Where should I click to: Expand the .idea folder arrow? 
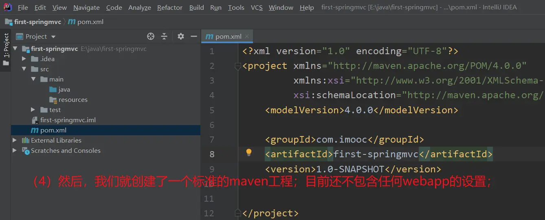(24, 59)
